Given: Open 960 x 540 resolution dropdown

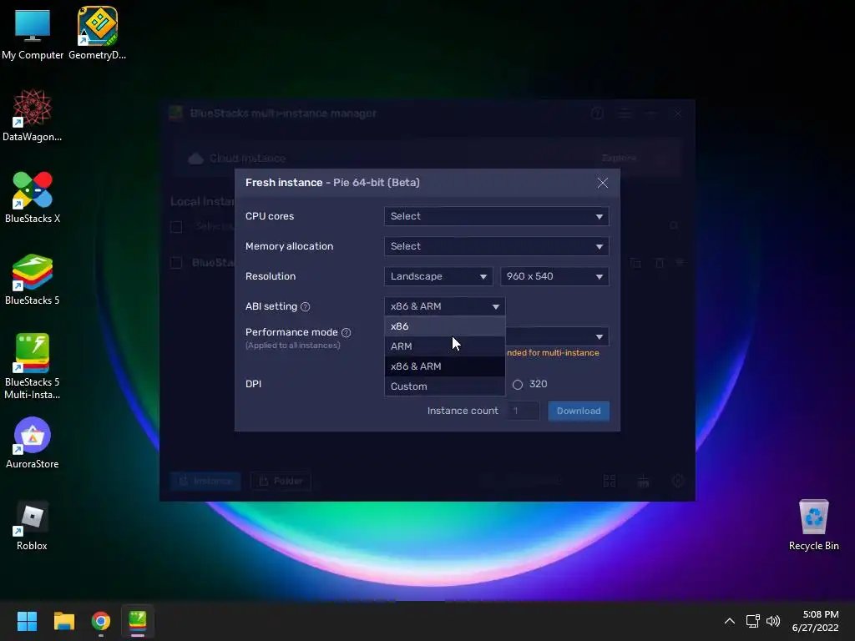Looking at the screenshot, I should [x=554, y=276].
